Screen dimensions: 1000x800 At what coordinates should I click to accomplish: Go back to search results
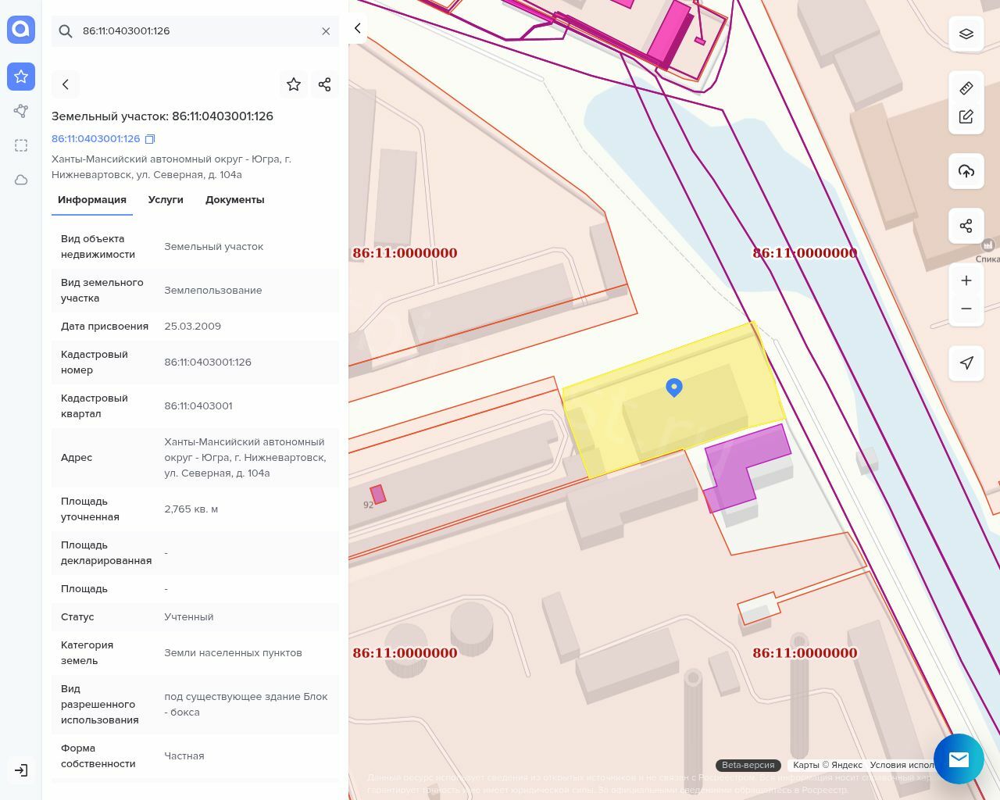[x=66, y=84]
